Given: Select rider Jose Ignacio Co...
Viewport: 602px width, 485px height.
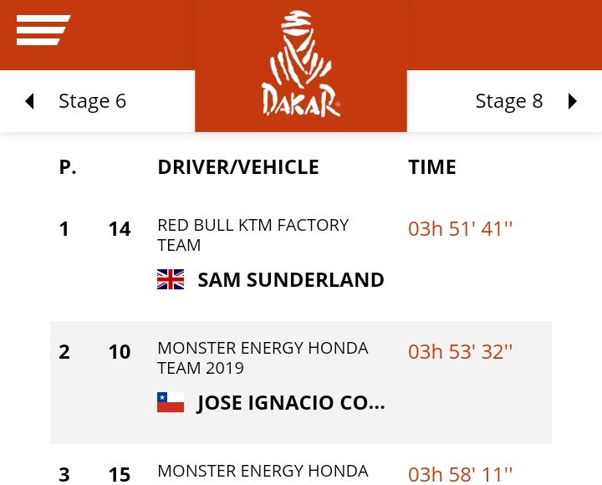Looking at the screenshot, I should pyautogui.click(x=290, y=403).
